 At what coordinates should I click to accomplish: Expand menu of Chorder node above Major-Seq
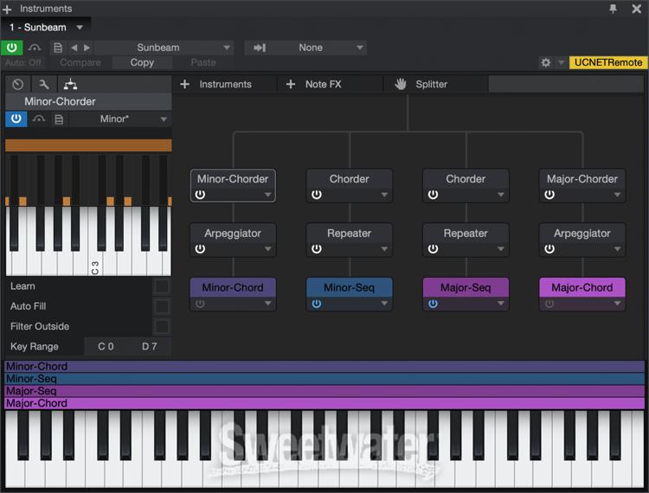[x=501, y=195]
